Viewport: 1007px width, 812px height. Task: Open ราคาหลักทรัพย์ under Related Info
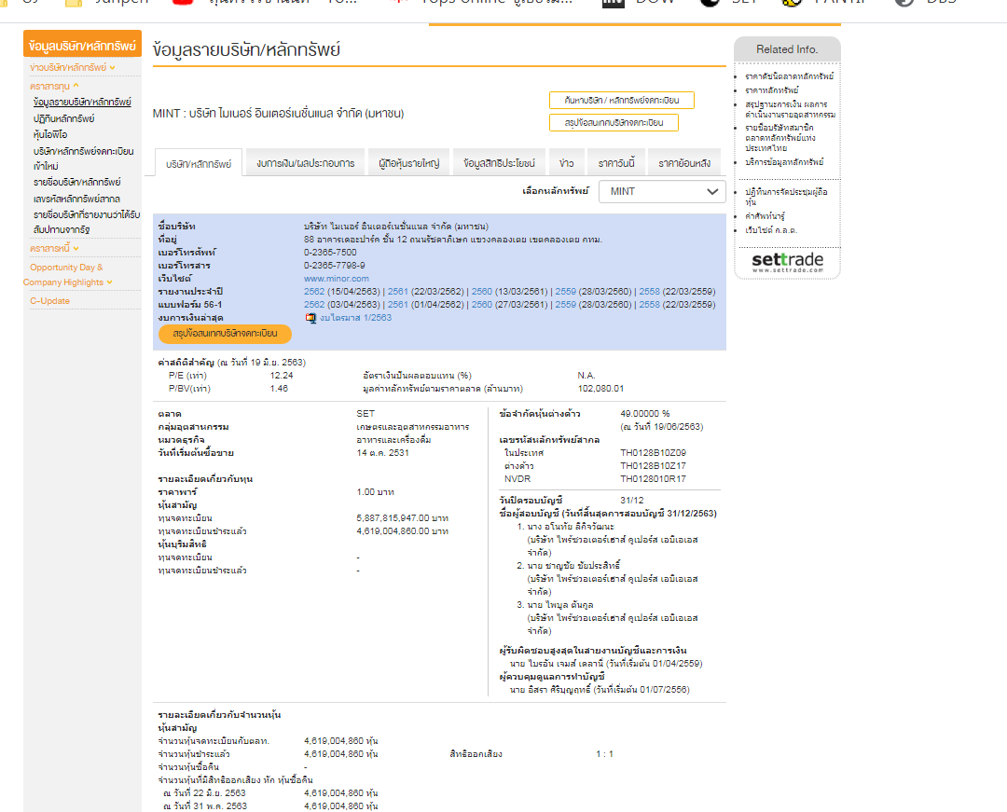click(x=772, y=90)
